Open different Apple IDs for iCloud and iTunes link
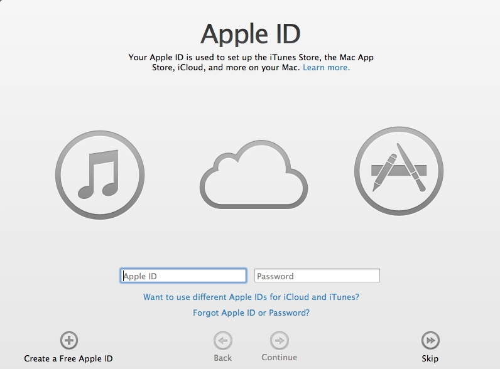The image size is (500, 369). tap(251, 297)
